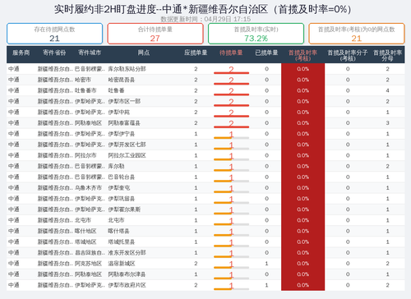The image size is (411, 299).
Task: Click the 阿克苏地区 city cell
Action: pyautogui.click(x=88, y=264)
